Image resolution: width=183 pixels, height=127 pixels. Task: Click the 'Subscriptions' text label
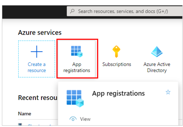click(x=117, y=64)
